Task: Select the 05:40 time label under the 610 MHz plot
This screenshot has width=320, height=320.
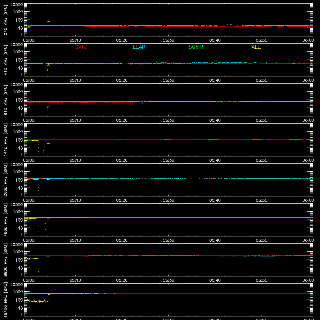Action: 215,120
